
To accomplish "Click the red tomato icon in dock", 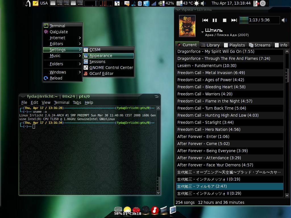I will [136, 210].
